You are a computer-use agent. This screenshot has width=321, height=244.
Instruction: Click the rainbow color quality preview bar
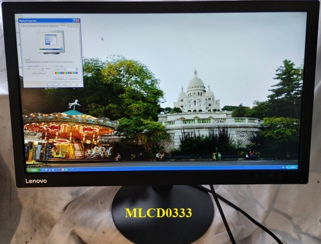pos(66,73)
